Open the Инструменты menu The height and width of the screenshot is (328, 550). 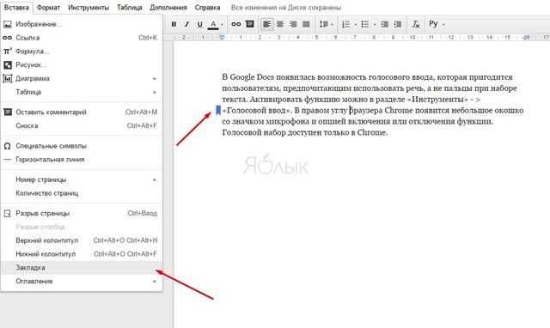click(89, 8)
